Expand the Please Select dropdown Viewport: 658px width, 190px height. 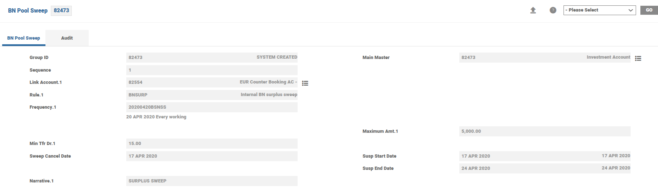(599, 10)
